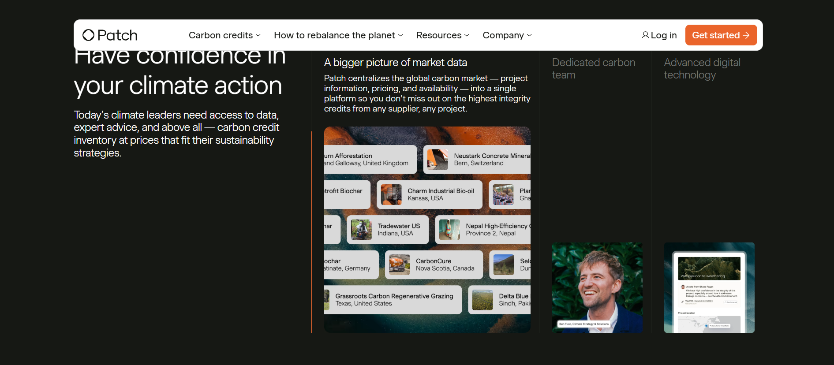
Task: Switch to Dedicated carbon team tab
Action: (594, 69)
